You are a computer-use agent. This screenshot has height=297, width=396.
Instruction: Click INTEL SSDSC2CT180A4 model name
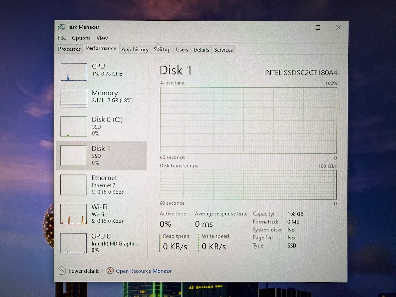coord(301,73)
